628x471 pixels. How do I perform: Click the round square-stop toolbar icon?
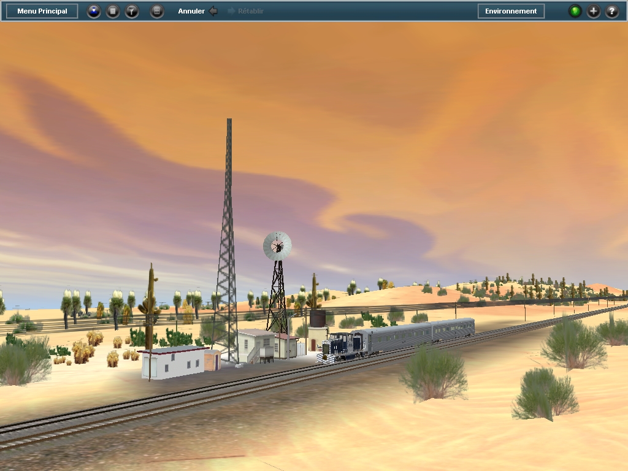click(113, 11)
